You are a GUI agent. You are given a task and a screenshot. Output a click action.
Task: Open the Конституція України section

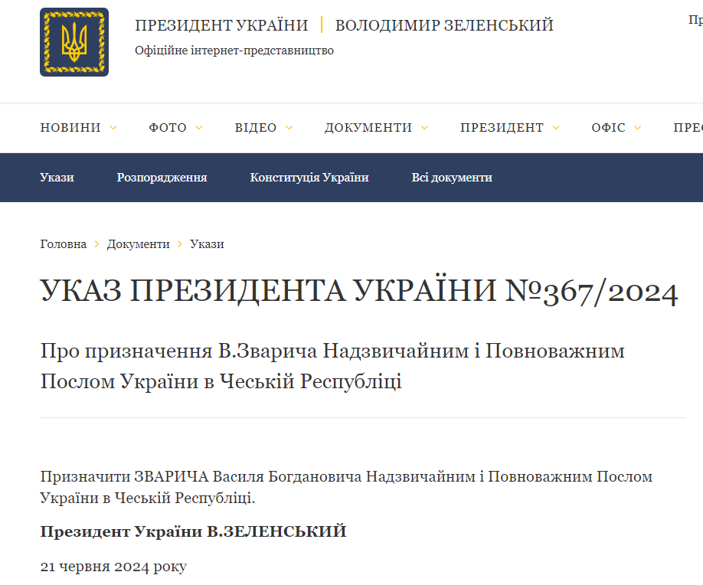[x=309, y=177]
